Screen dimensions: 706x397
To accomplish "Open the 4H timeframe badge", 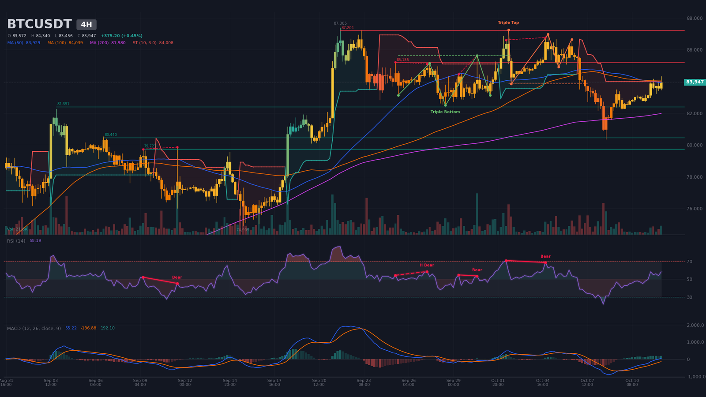I will 86,25.
